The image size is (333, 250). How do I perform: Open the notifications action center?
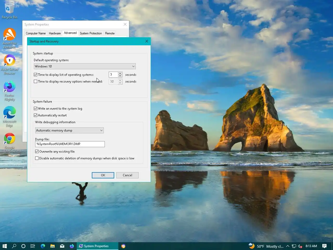pos(324,246)
